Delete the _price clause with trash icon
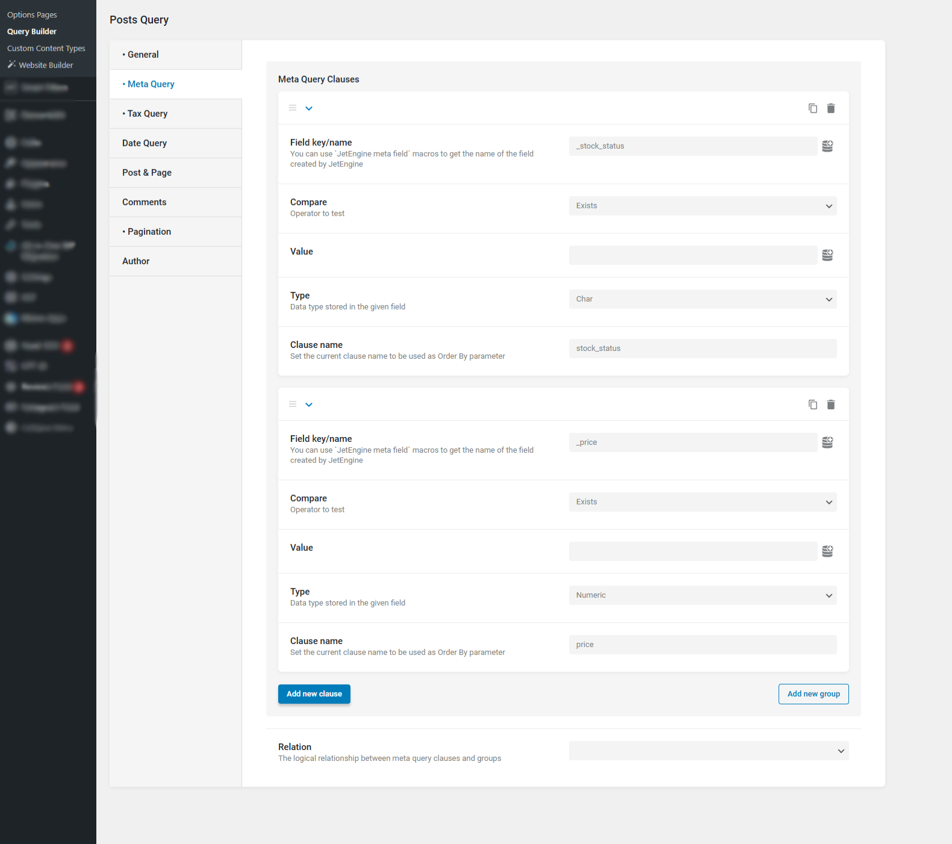 click(830, 405)
